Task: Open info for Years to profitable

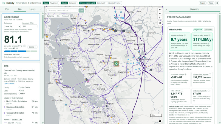Action: coord(185,35)
